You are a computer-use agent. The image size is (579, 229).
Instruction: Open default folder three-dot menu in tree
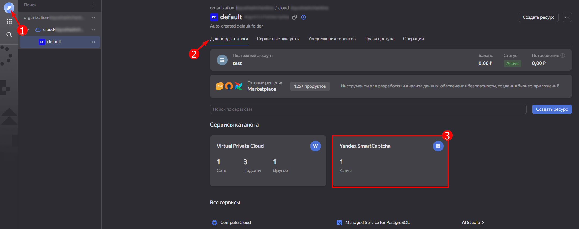(93, 42)
